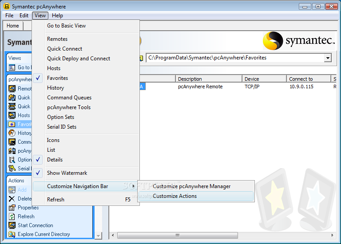
Task: Open the File menu
Action: coord(9,16)
